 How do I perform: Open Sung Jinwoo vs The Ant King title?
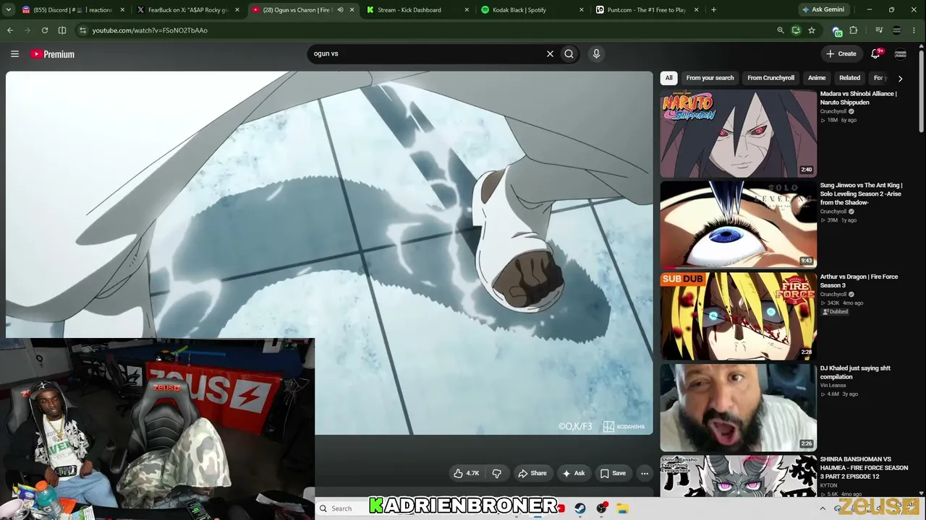(x=862, y=194)
